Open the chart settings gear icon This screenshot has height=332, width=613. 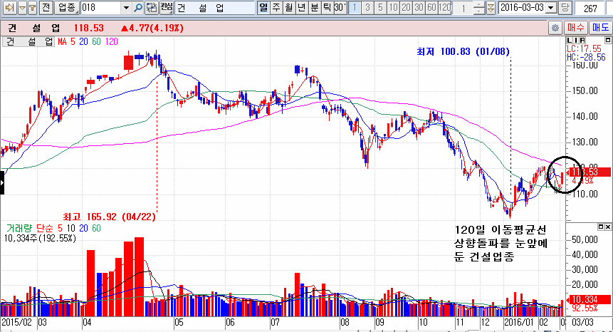(x=555, y=28)
